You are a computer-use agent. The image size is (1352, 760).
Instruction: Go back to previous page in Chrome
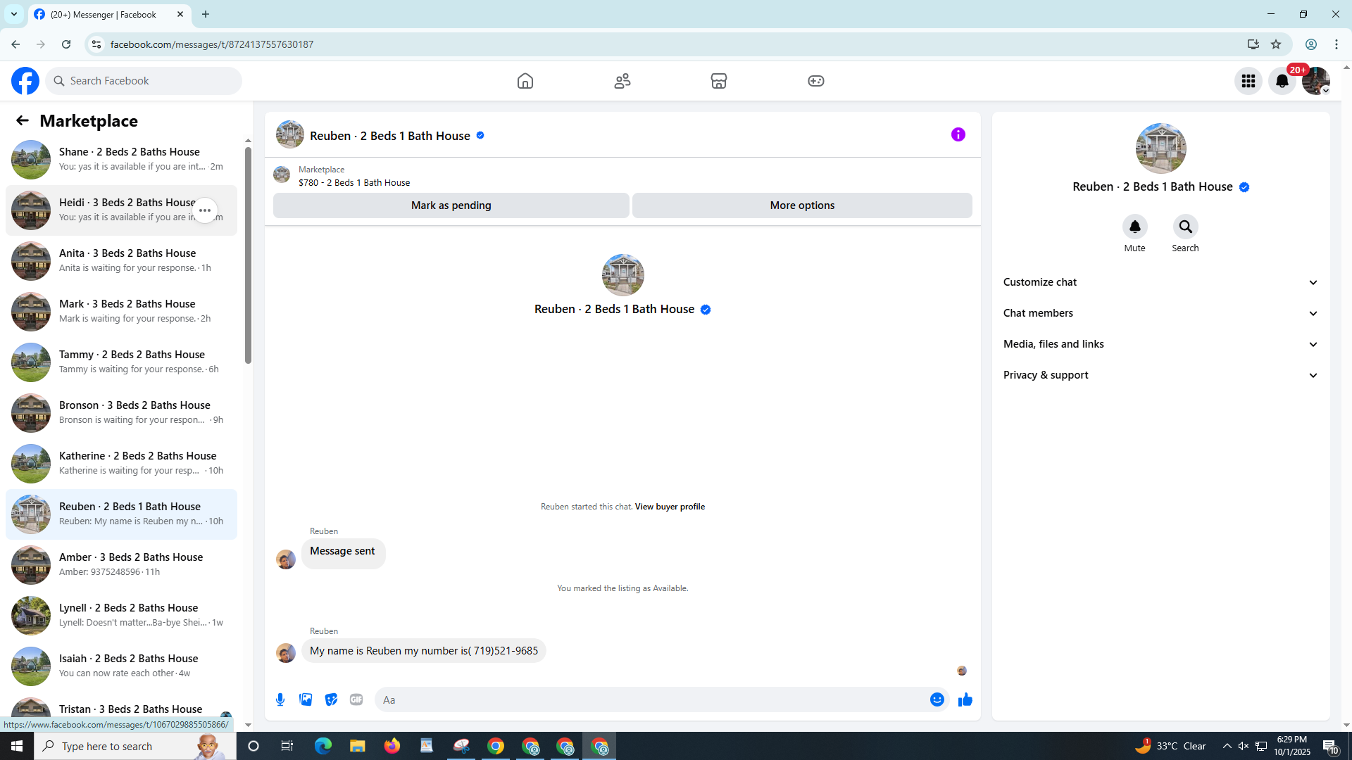click(x=15, y=44)
